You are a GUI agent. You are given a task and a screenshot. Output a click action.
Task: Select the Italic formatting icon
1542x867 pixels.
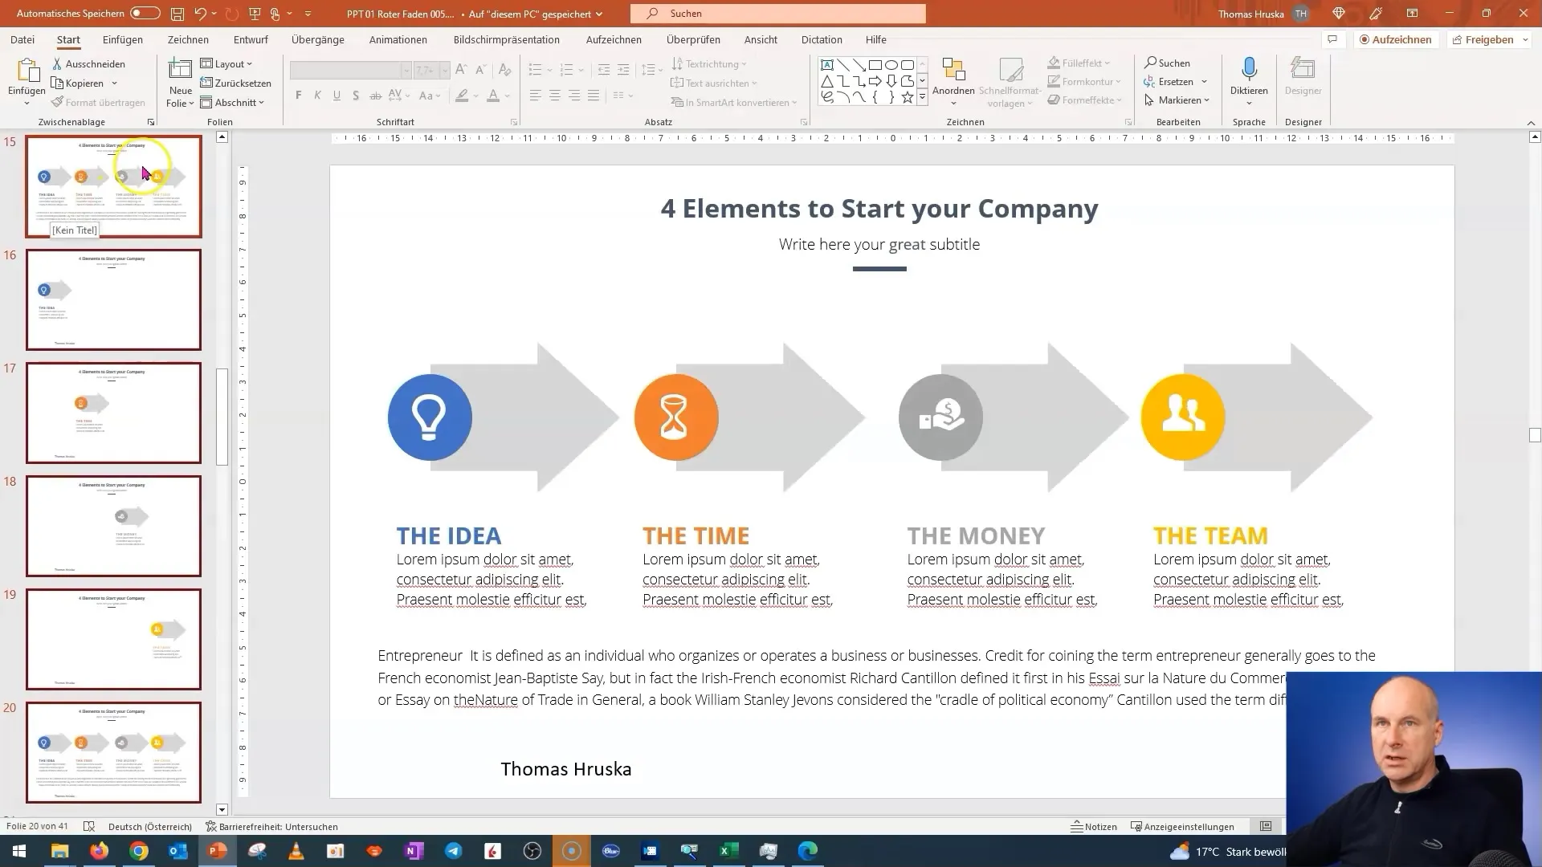point(316,96)
